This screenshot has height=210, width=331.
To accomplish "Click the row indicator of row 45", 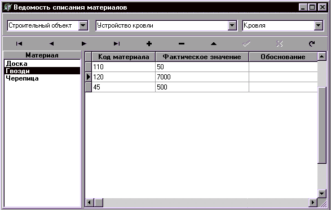I will [x=89, y=87].
